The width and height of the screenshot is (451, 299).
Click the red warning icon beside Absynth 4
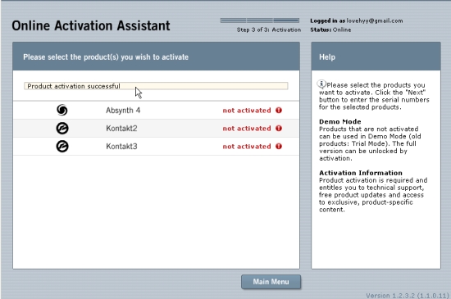click(x=279, y=111)
